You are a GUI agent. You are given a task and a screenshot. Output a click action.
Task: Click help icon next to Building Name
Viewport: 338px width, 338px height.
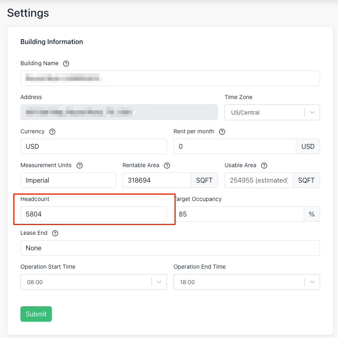pos(66,64)
